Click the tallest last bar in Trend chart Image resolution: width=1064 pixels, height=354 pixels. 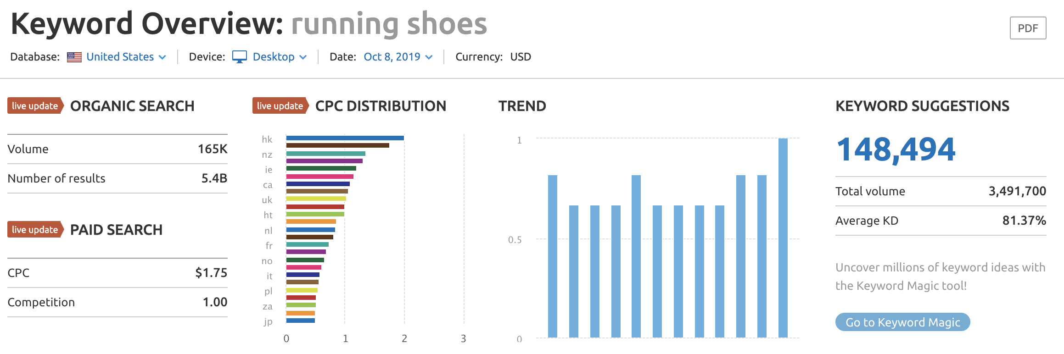(x=783, y=238)
